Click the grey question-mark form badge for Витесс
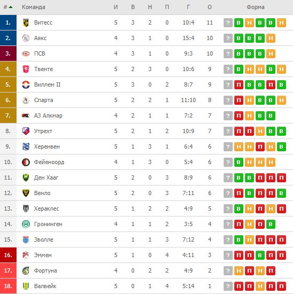Image resolution: width=293 pixels, height=294 pixels. pyautogui.click(x=228, y=22)
